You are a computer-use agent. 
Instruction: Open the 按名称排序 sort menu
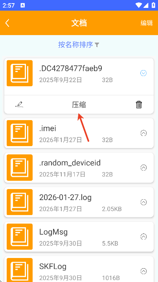pyautogui.click(x=75, y=45)
